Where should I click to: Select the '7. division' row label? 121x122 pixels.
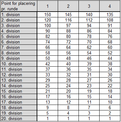(x=19, y=47)
